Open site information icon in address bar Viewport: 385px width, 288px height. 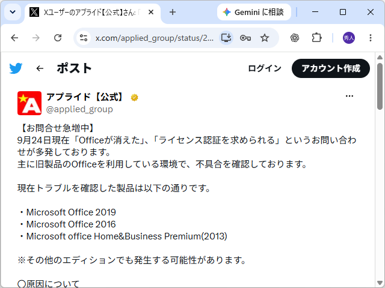tap(84, 38)
